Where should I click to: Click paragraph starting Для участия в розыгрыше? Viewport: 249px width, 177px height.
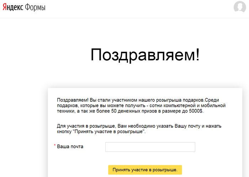click(139, 129)
